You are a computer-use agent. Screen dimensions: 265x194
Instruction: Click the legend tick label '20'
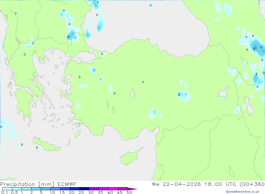(72, 192)
